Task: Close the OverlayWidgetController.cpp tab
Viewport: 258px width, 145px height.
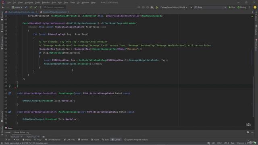Action: 36,12
